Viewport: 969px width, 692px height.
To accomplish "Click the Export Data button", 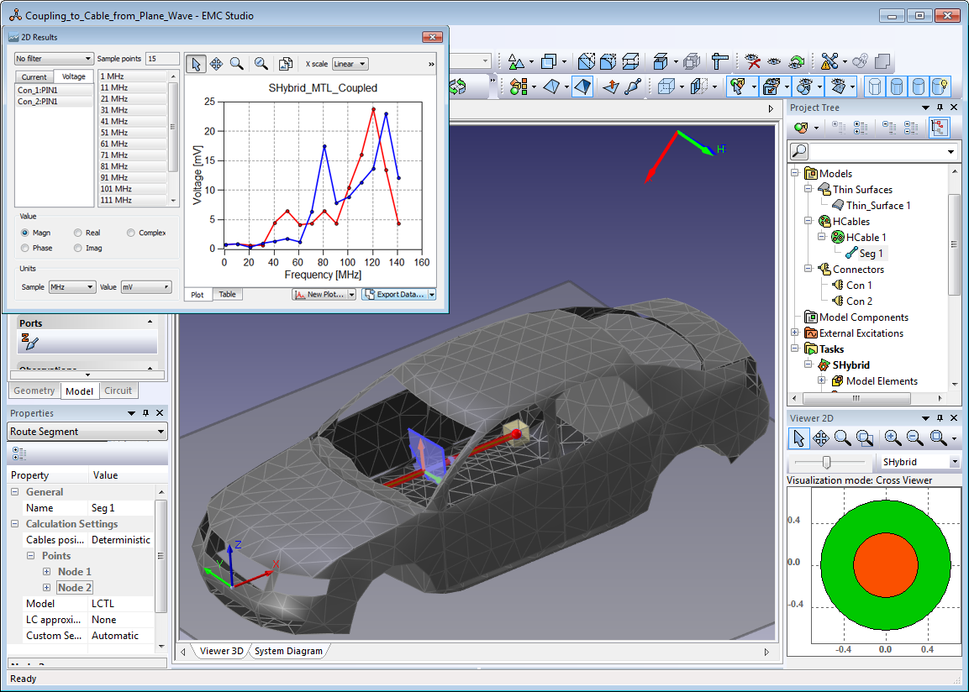I will [394, 295].
